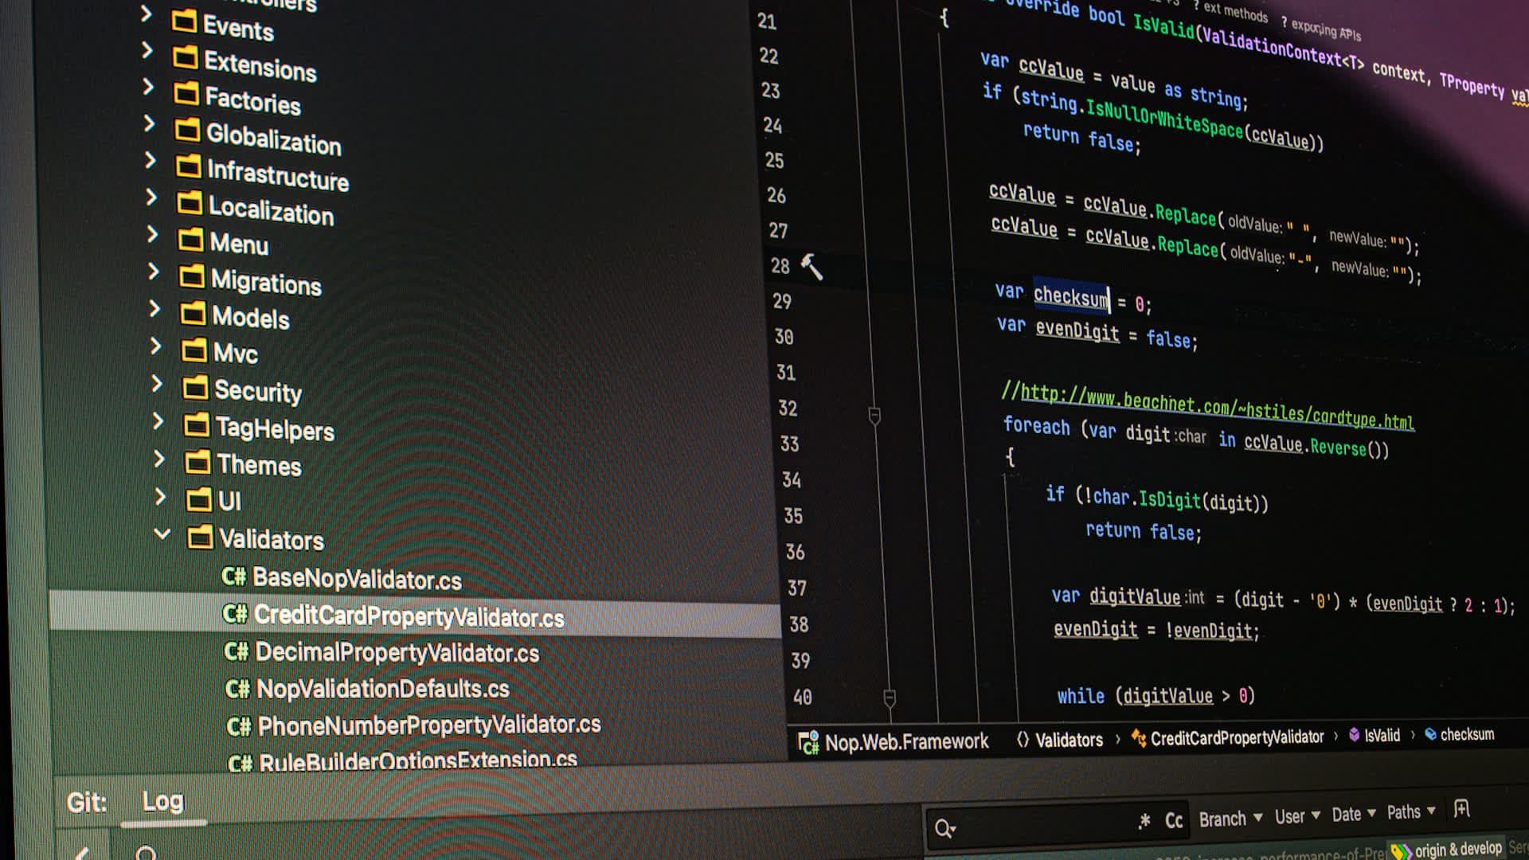This screenshot has height=860, width=1529.
Task: Select the CreditCardPropertyValidator class icon in breadcrumbs
Action: 1138,737
